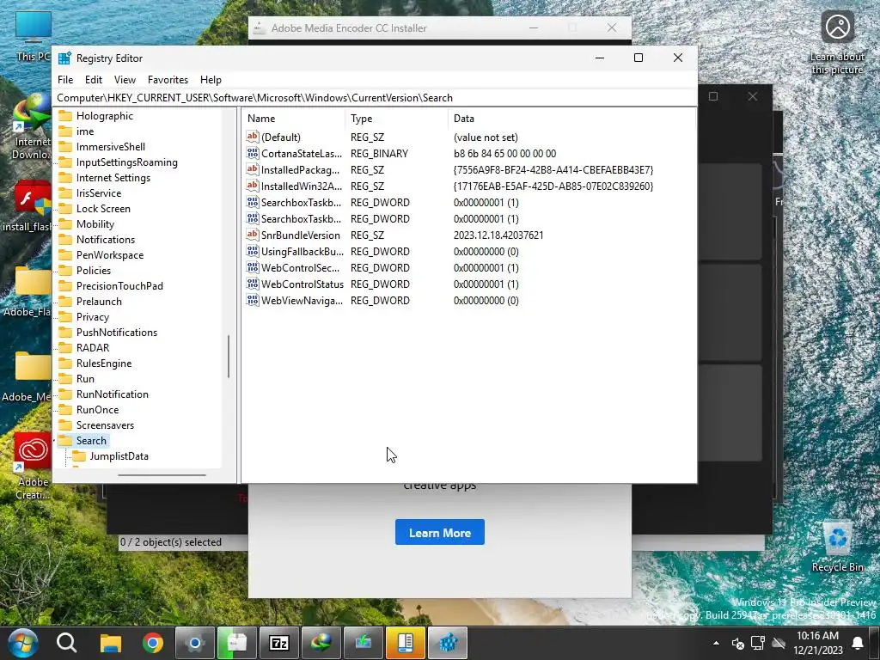The width and height of the screenshot is (880, 660).
Task: Open the Help menu in Registry Editor
Action: [211, 80]
